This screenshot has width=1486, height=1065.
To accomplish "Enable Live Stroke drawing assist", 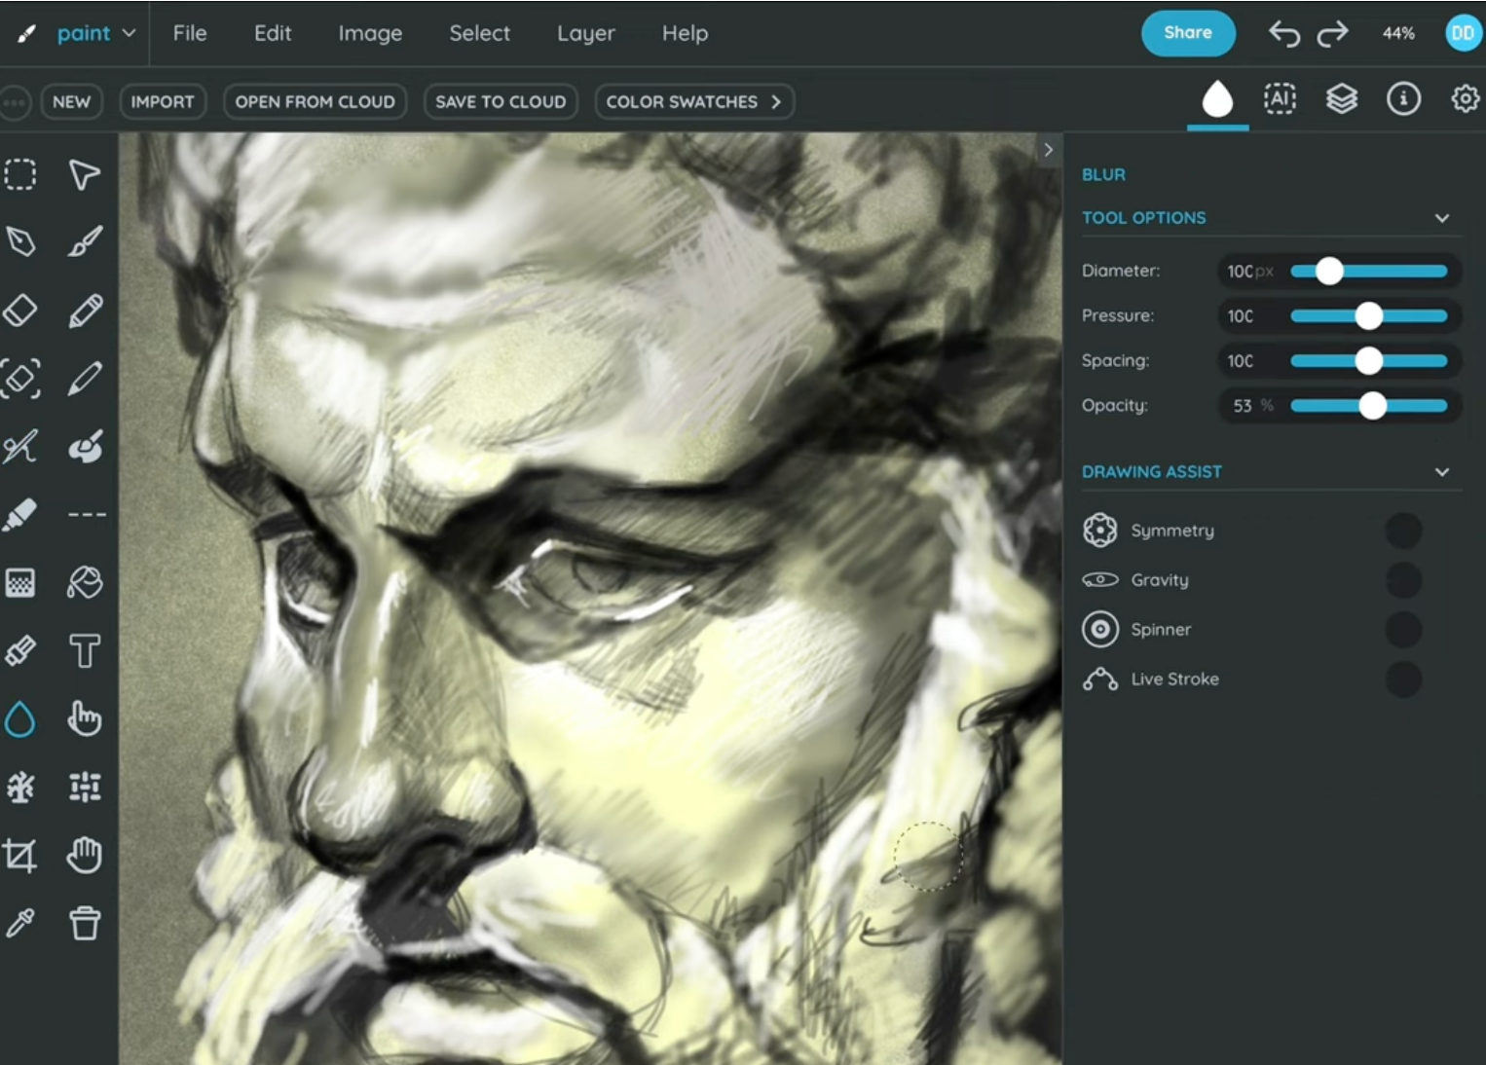I will [x=1402, y=679].
